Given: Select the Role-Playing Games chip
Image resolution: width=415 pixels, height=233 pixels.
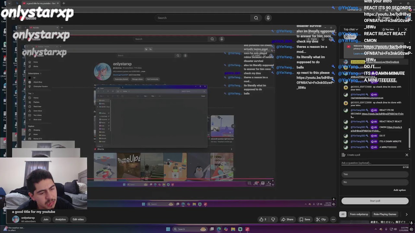Looking at the screenshot, I should (385, 214).
